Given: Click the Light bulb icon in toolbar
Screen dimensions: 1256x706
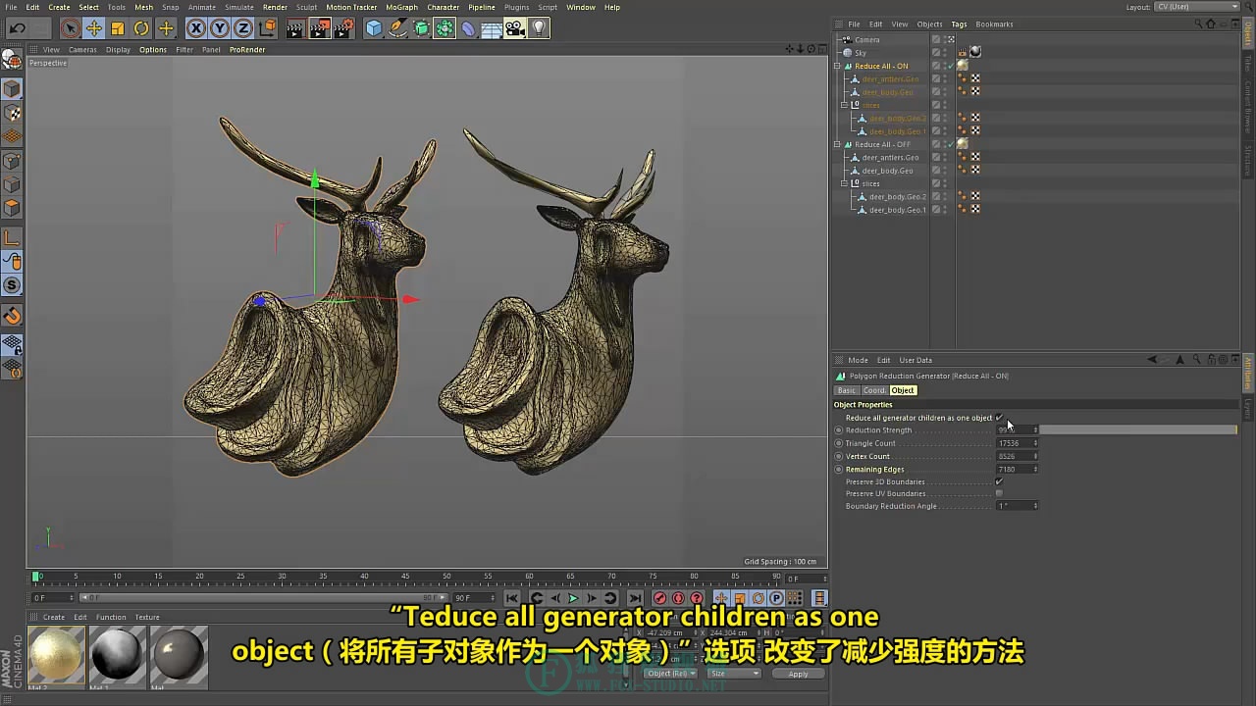Looking at the screenshot, I should coord(539,28).
